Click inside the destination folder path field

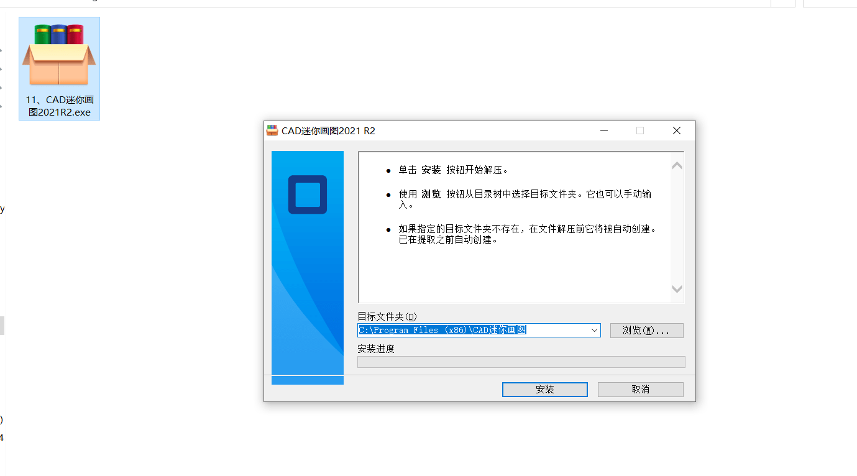pos(473,331)
